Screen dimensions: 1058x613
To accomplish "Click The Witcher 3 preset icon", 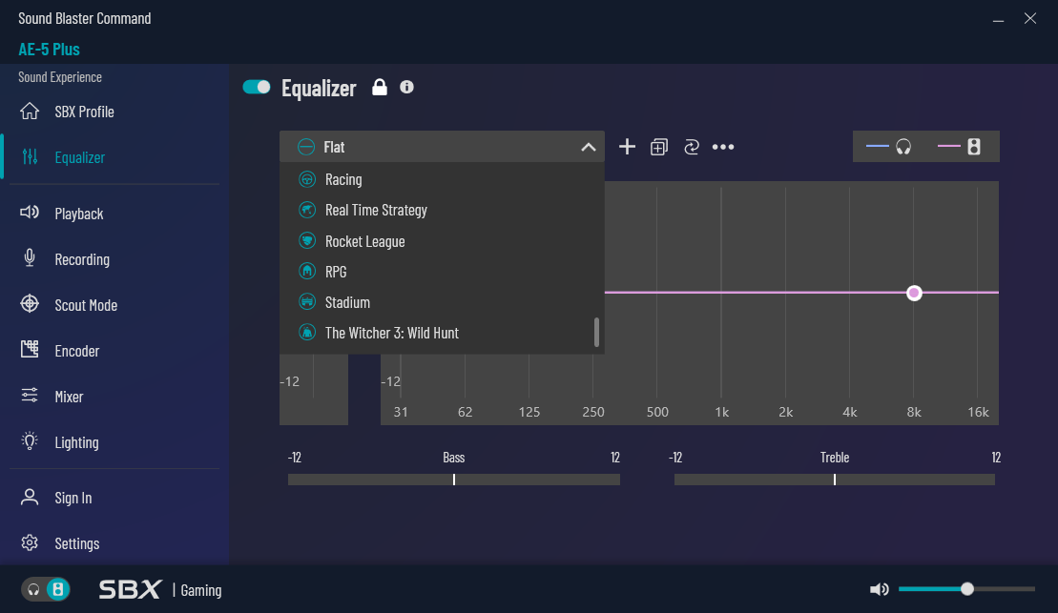I will click(307, 333).
